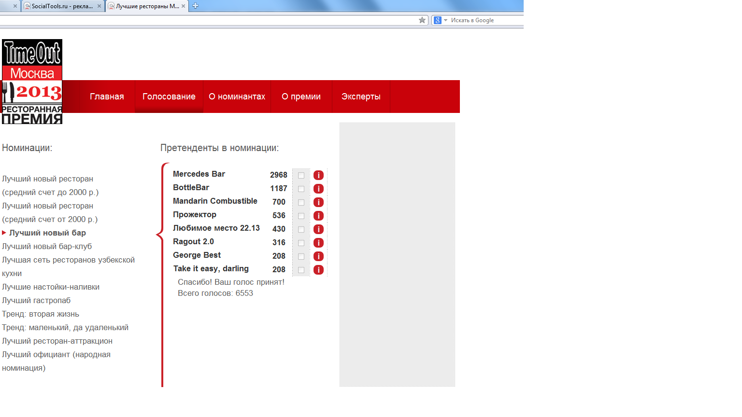This screenshot has height=417, width=742.
Task: Click the nominee name Прожектор
Action: [195, 214]
